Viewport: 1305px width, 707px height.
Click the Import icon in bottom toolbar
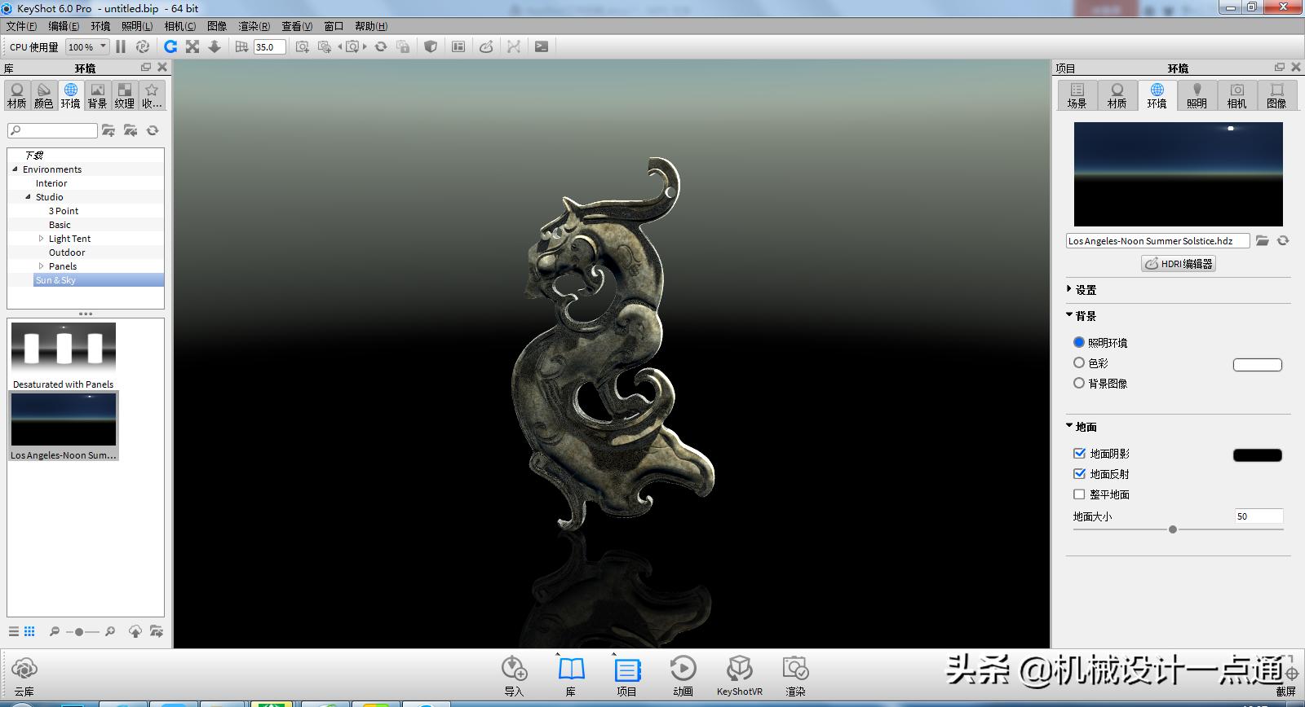(x=514, y=670)
